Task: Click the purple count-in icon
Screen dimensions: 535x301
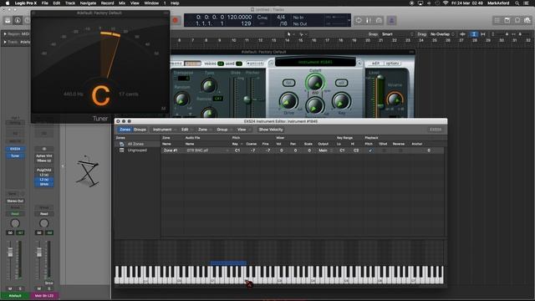Action: coord(391,20)
